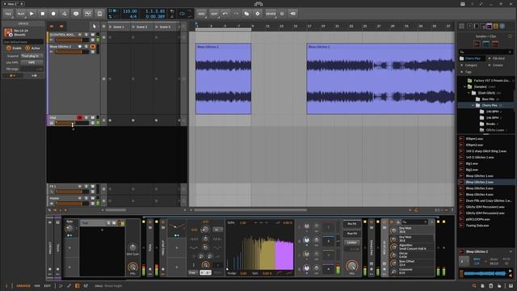Open the Creator filter

(497, 65)
